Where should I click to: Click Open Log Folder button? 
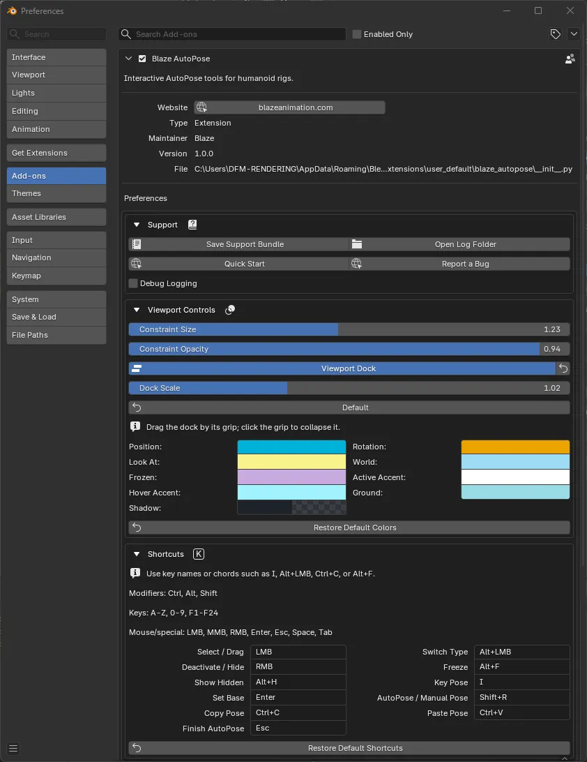[459, 244]
